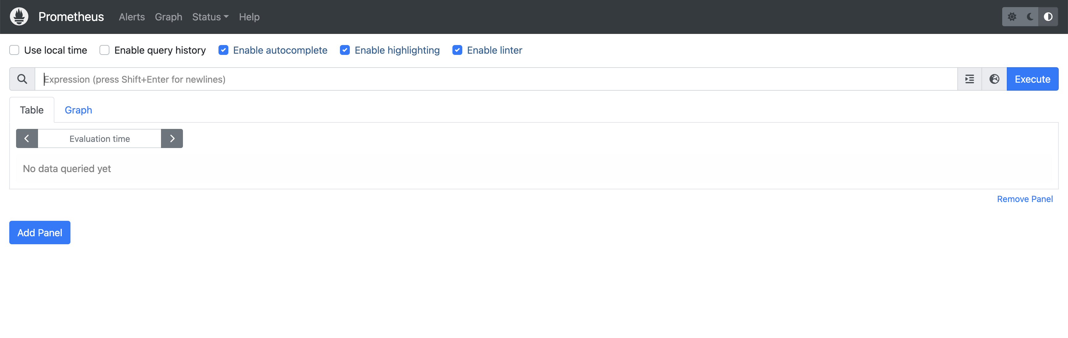The height and width of the screenshot is (338, 1068).
Task: Enable the Use local time checkbox
Action: click(15, 50)
